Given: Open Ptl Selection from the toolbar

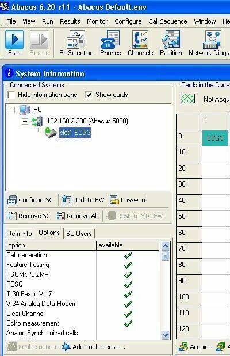Looking at the screenshot, I should (x=76, y=43).
